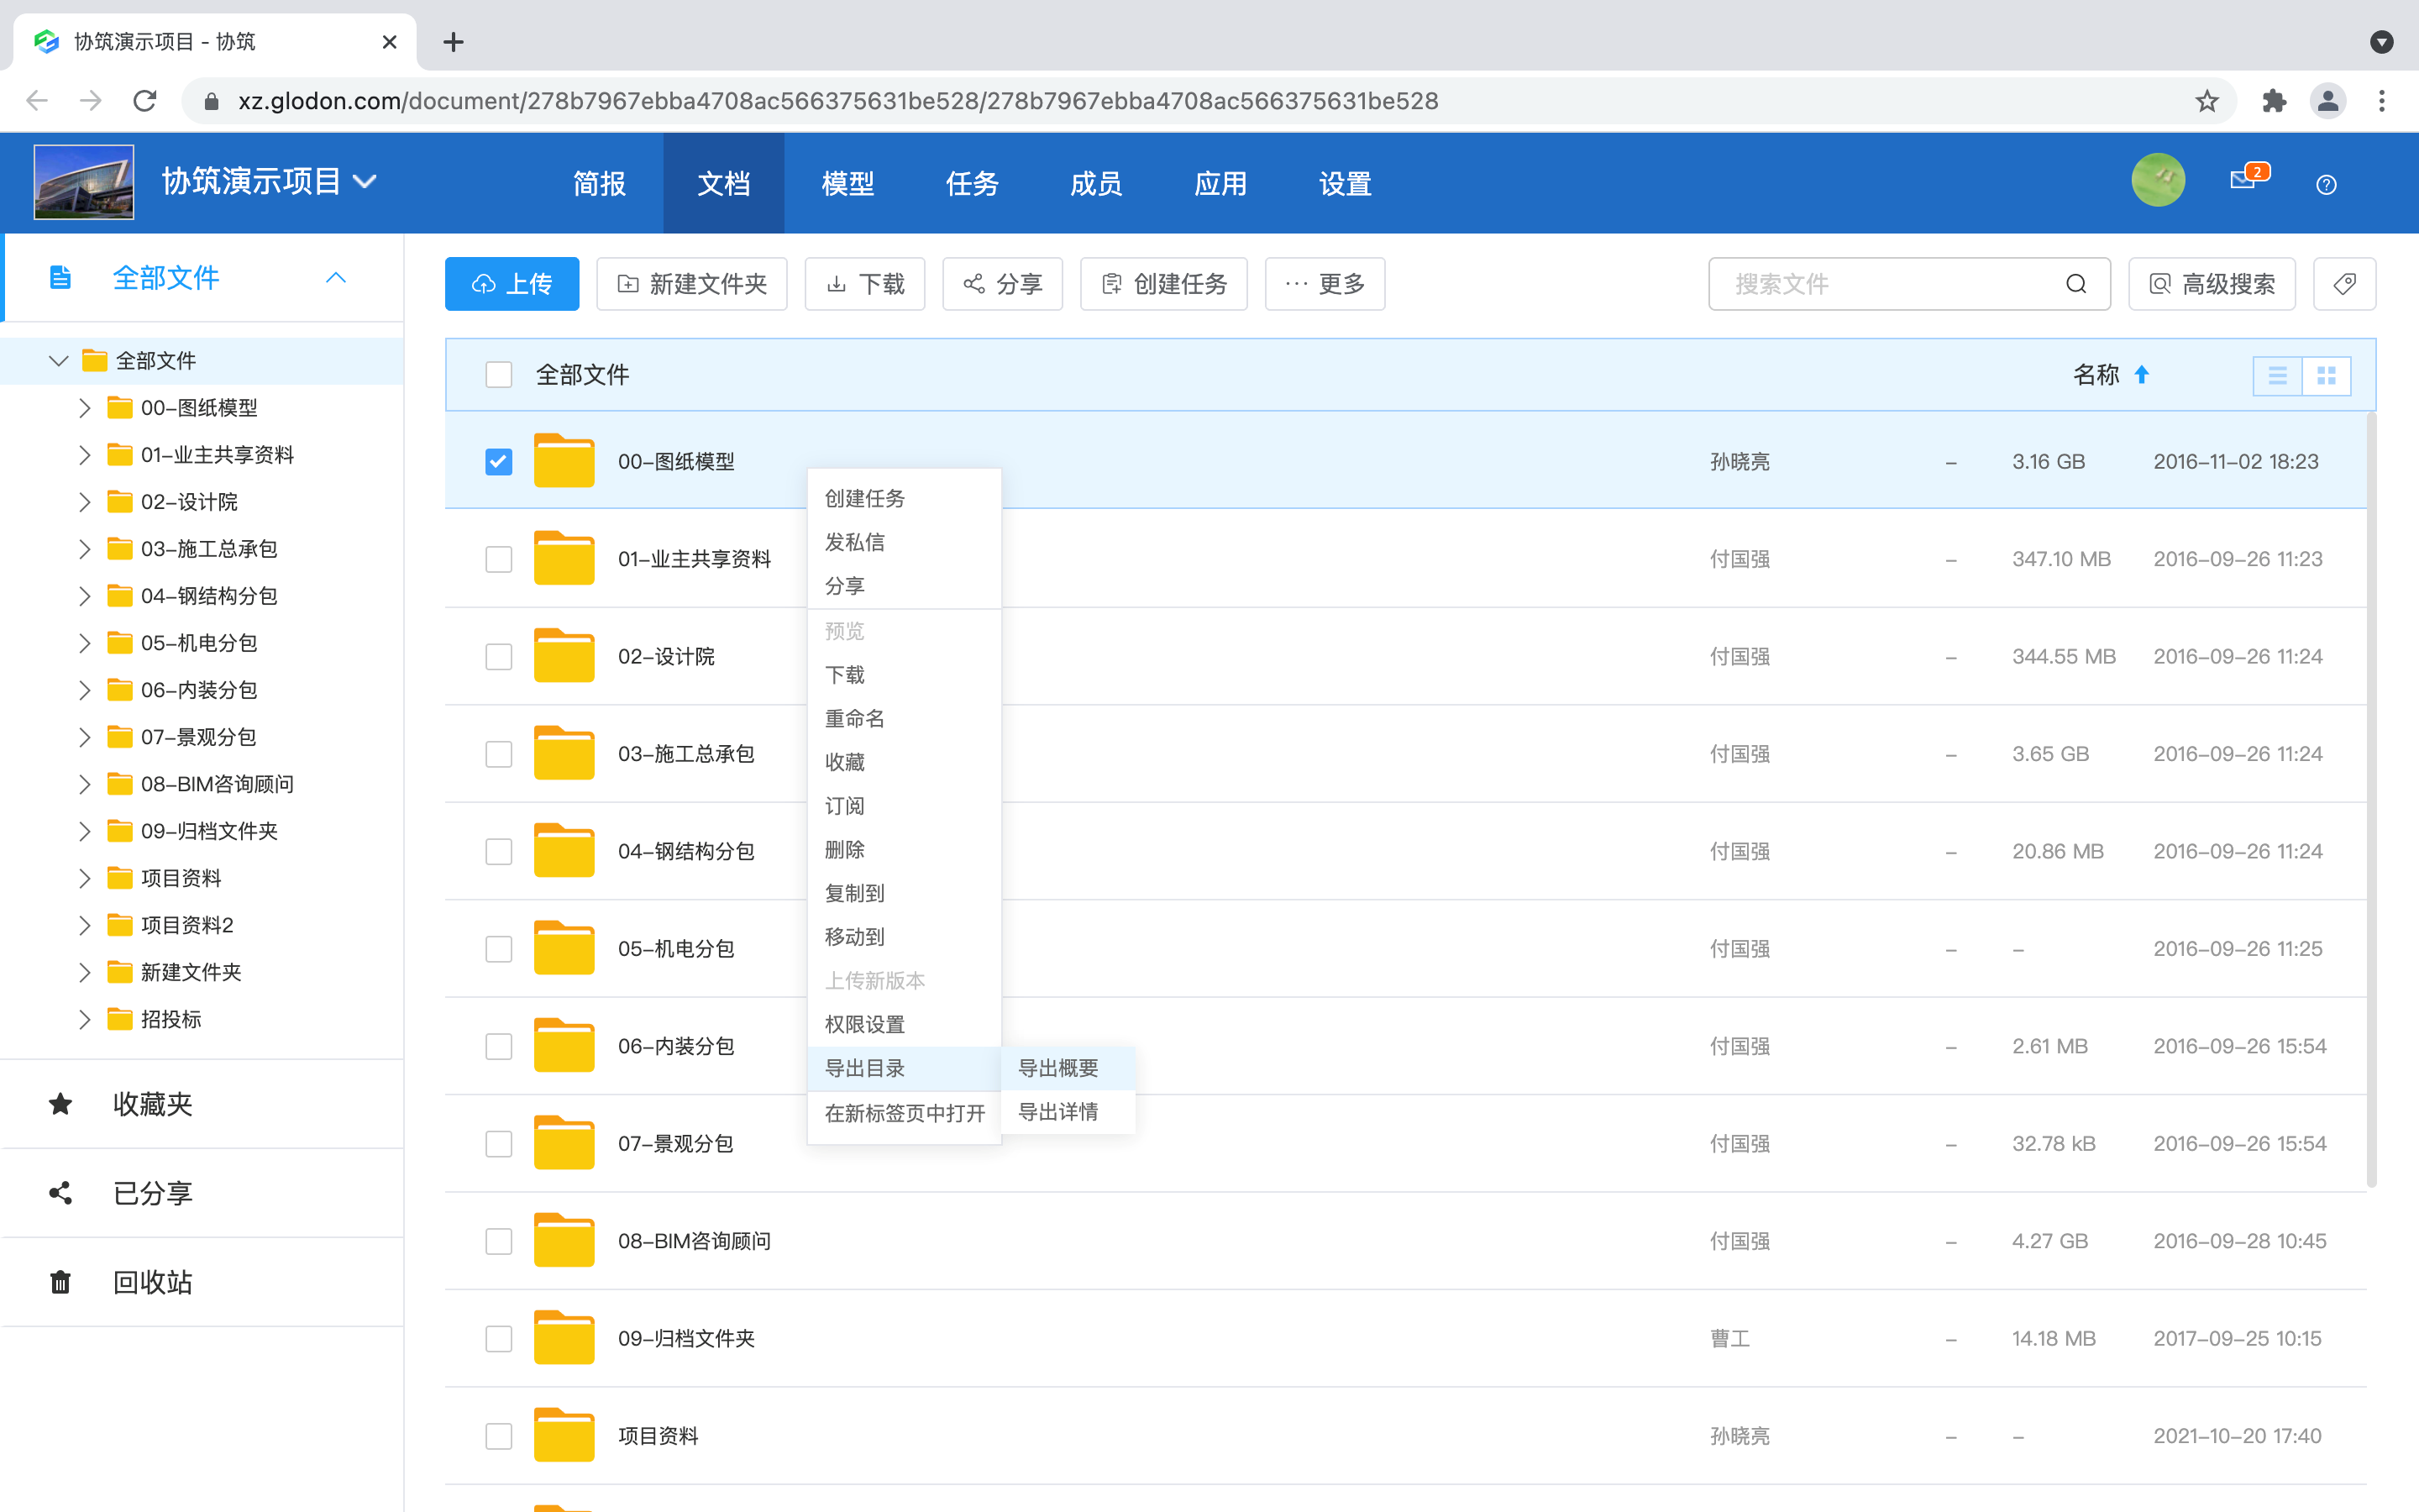Click the 新建文件夹 button
This screenshot has width=2419, height=1512.
click(692, 284)
